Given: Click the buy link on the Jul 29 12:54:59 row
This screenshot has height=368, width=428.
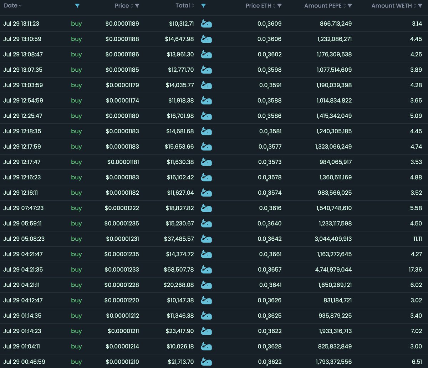Looking at the screenshot, I should 76,101.
